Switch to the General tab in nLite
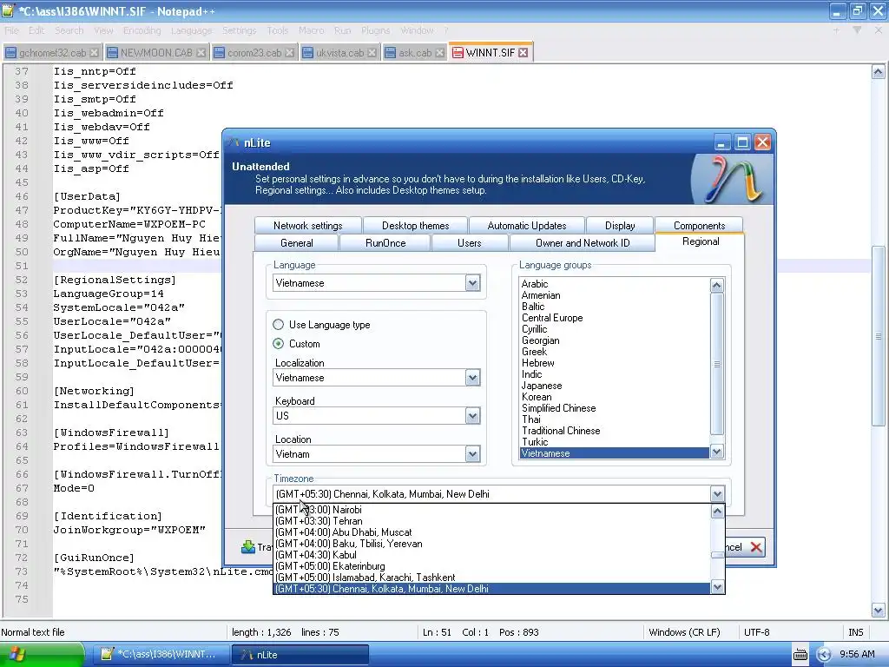889x667 pixels. tap(297, 243)
